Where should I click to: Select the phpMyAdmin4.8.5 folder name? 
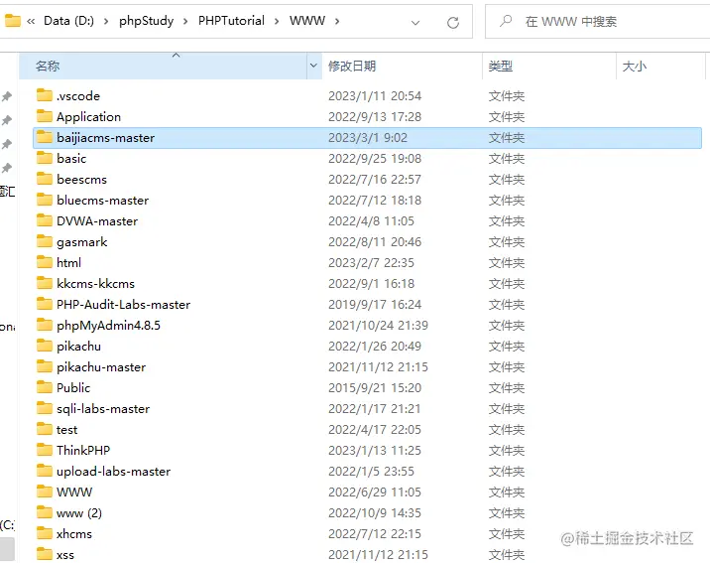coord(108,326)
